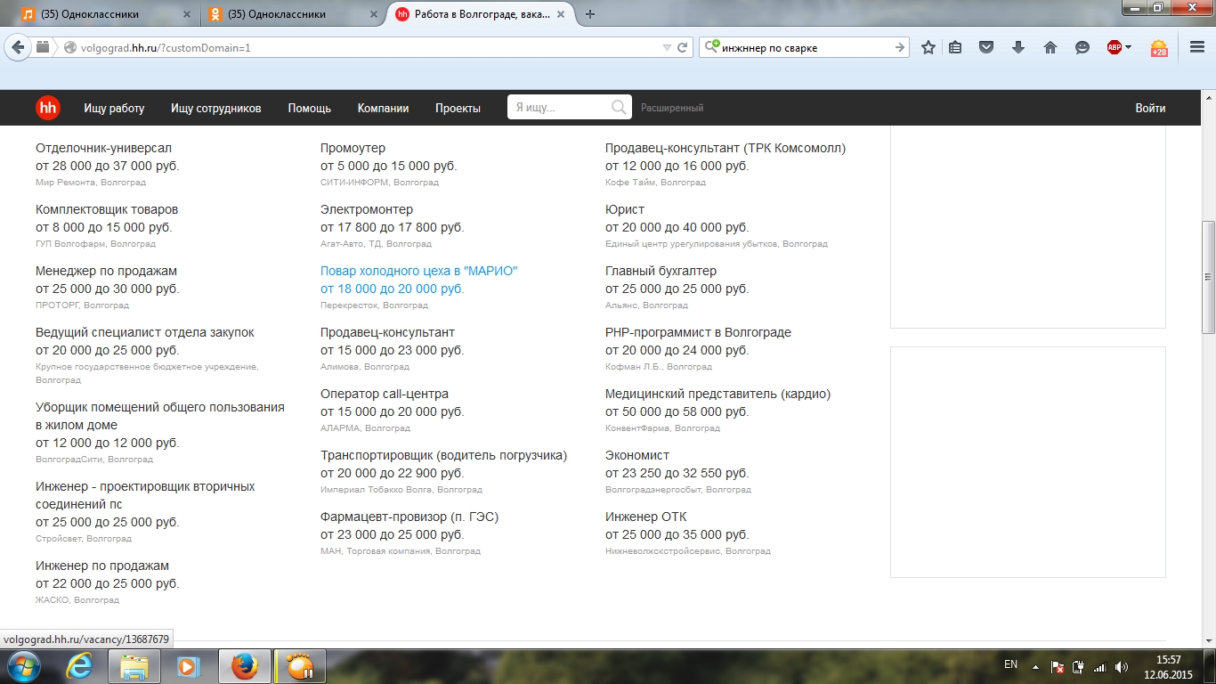Screen dimensions: 1216x684
Task: Open the Медицинский представитель (кардио) vacancy
Action: (x=717, y=394)
